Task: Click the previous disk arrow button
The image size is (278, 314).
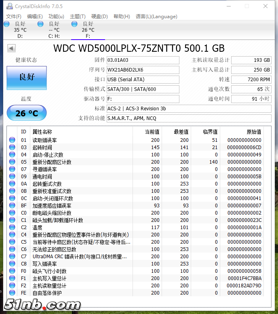Action: [11, 48]
